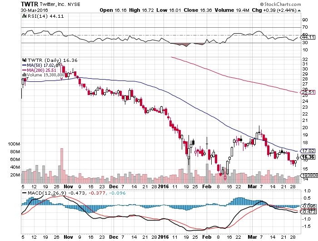Click the 100M volume axis label

(14, 144)
